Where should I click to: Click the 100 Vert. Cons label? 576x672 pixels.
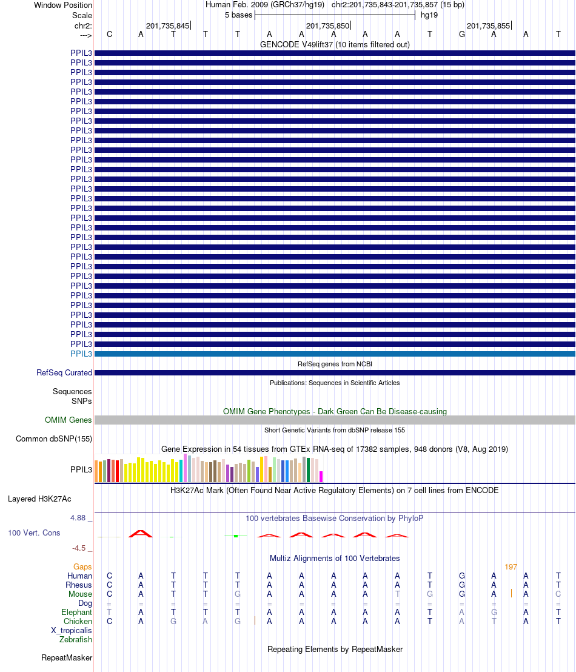(x=35, y=533)
